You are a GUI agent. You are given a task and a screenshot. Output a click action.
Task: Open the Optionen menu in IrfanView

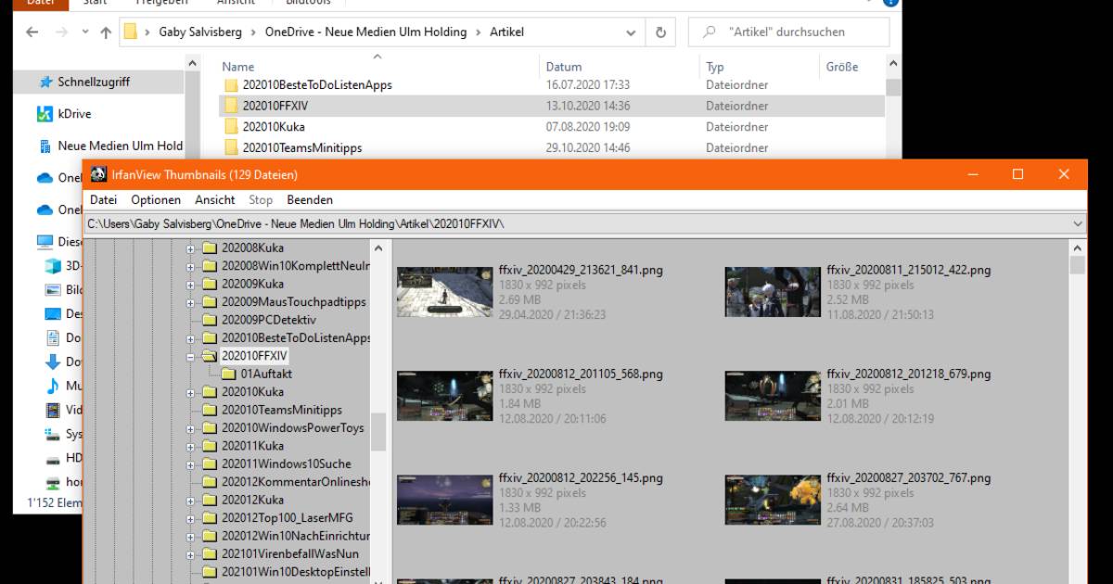click(156, 199)
